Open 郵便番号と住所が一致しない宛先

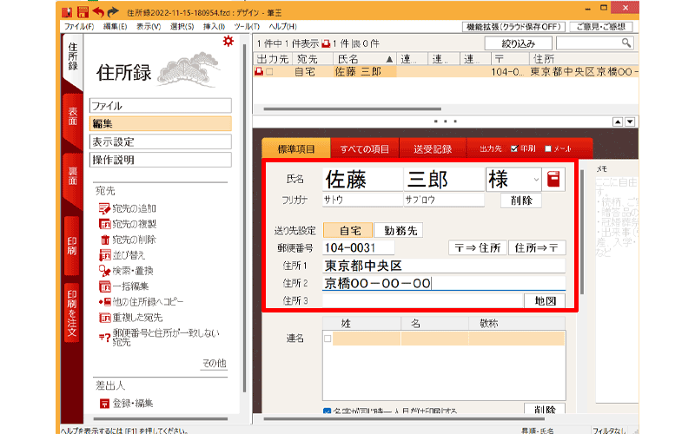[159, 338]
